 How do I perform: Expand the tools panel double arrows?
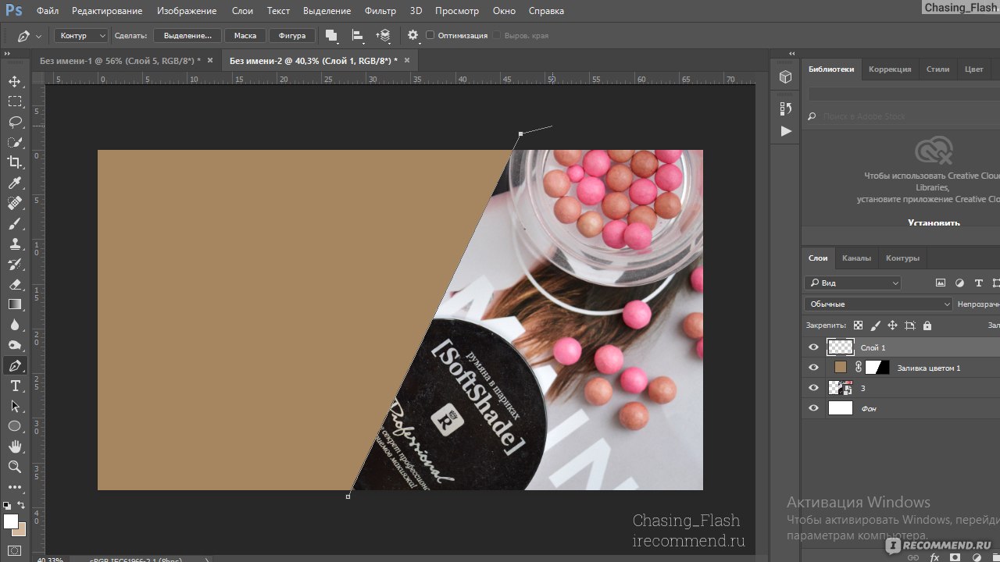[x=6, y=54]
